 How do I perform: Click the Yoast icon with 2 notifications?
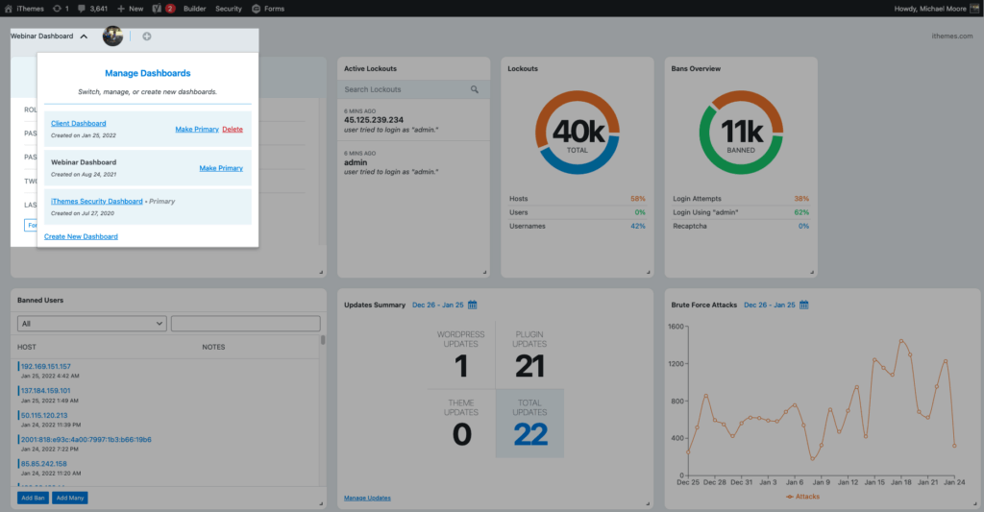163,8
